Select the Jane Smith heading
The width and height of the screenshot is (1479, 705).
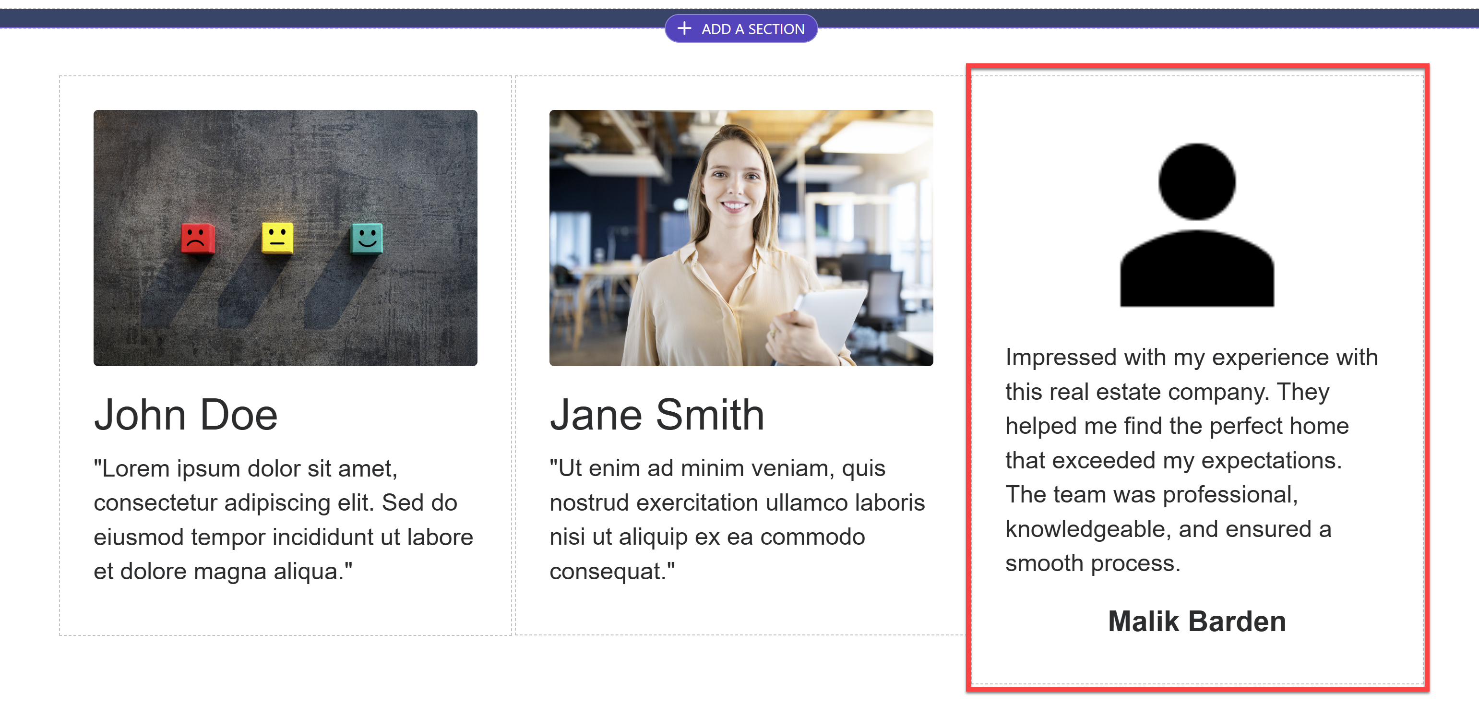pyautogui.click(x=657, y=415)
